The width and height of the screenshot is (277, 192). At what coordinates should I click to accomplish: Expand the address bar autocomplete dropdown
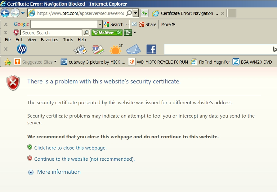(x=136, y=13)
